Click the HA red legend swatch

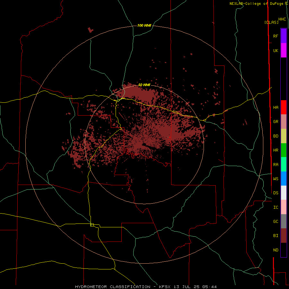[x=284, y=107]
